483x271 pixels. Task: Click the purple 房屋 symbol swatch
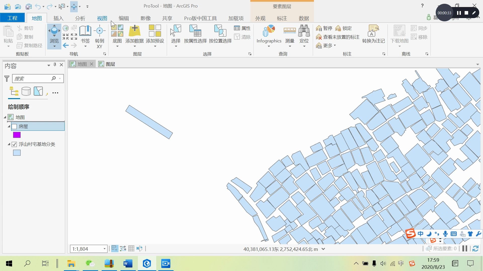click(17, 135)
